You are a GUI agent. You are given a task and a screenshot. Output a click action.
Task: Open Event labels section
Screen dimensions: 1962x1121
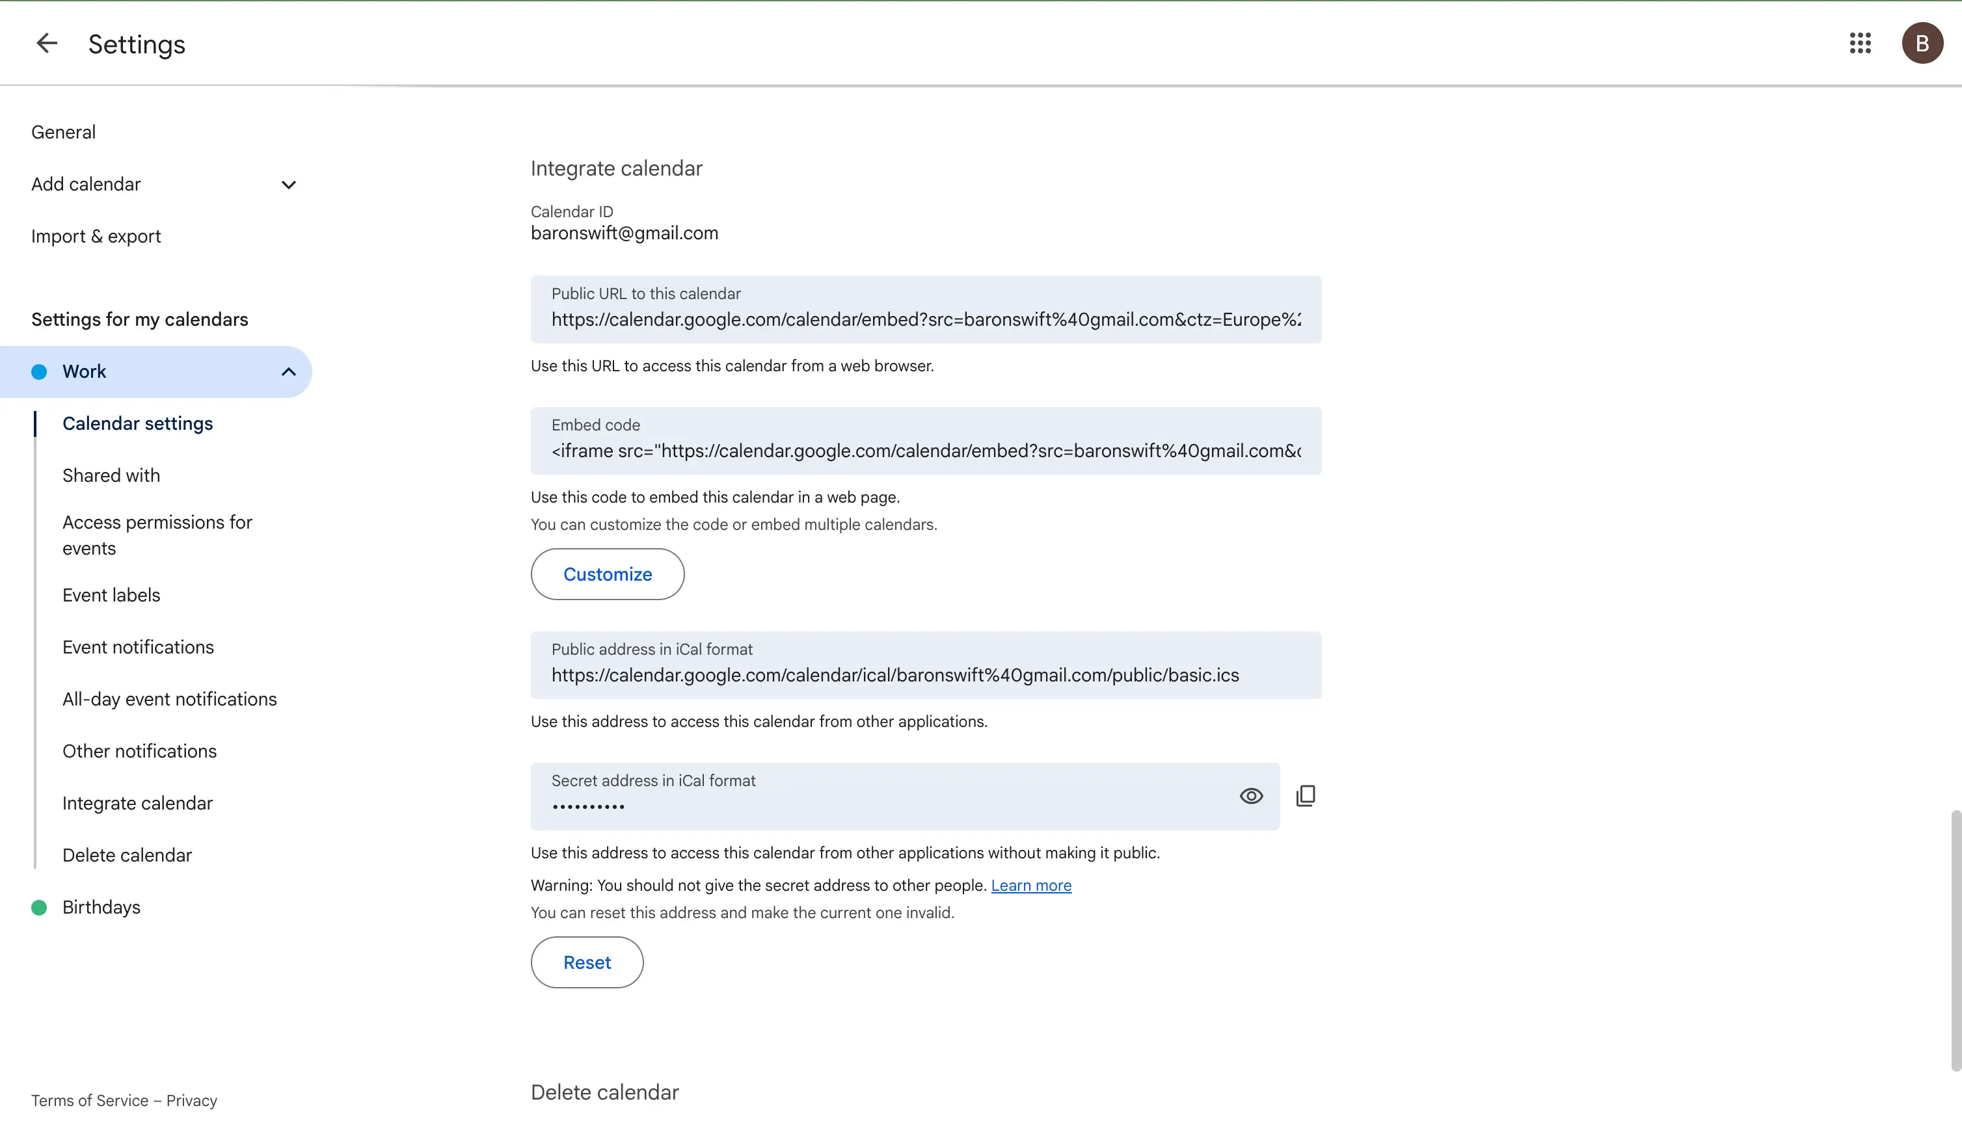pos(112,595)
